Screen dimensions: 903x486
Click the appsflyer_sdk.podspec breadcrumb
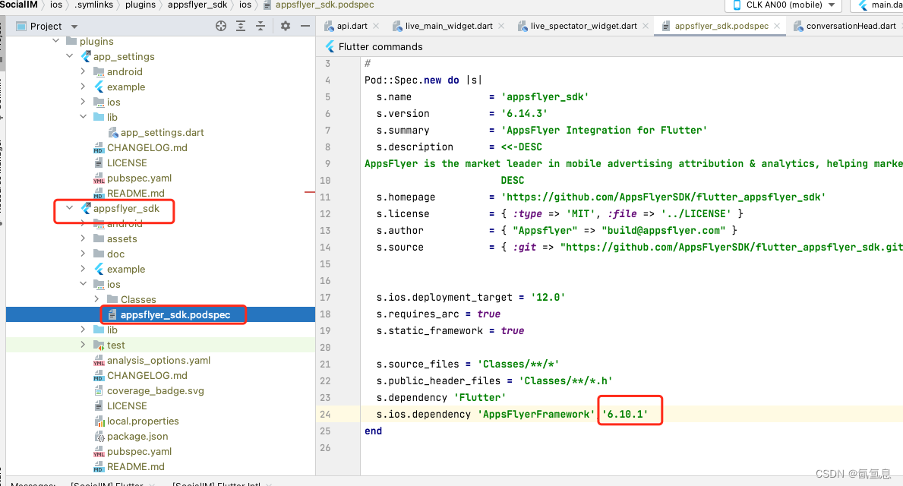pos(324,5)
